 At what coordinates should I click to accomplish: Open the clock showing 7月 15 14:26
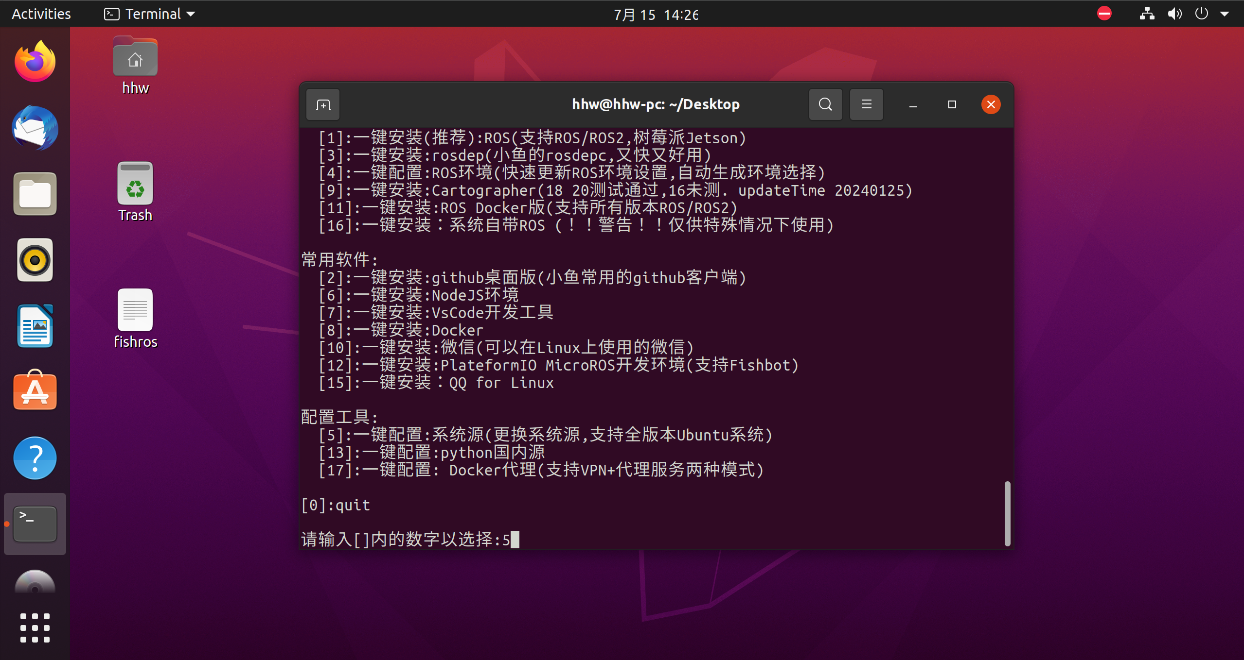coord(656,15)
